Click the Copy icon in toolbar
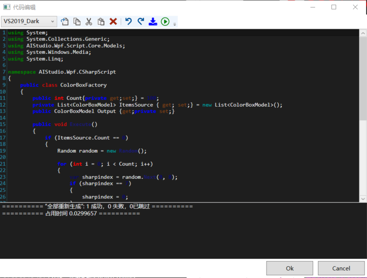The width and height of the screenshot is (367, 278). 77,22
